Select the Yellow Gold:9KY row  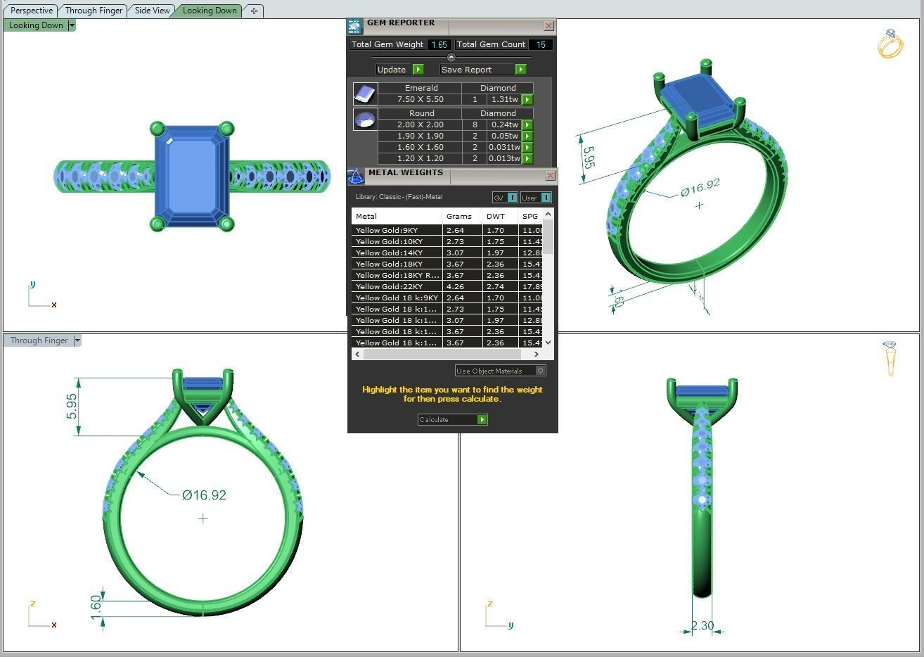[447, 230]
